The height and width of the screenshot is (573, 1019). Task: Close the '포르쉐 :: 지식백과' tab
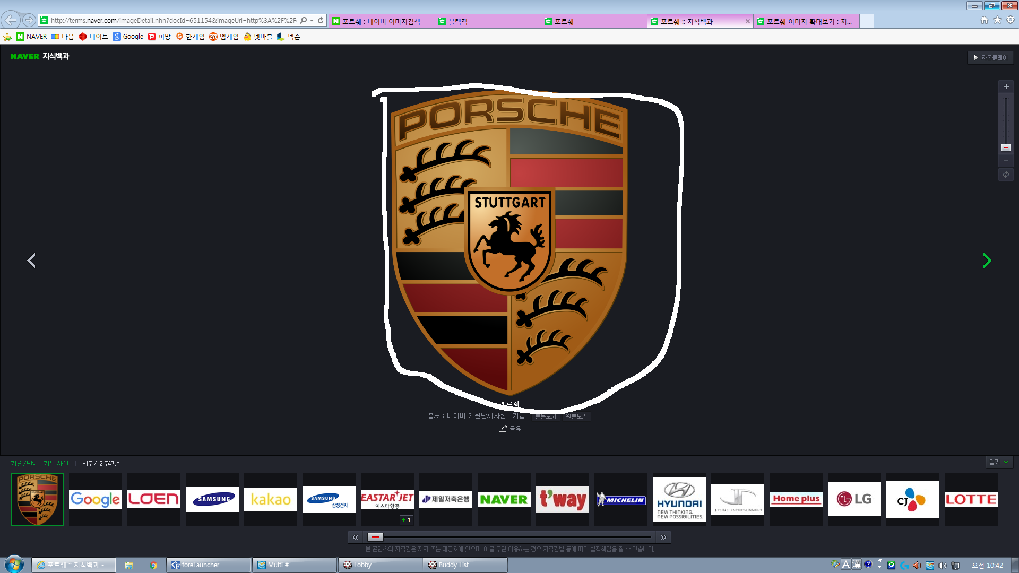point(748,21)
